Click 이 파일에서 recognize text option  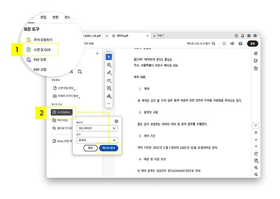click(x=62, y=112)
